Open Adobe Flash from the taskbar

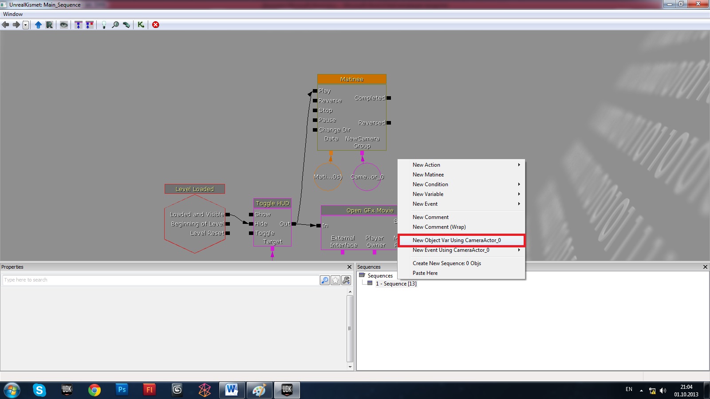tap(150, 390)
